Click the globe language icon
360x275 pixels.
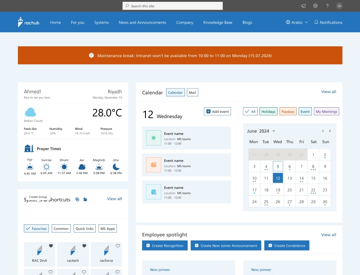click(x=288, y=22)
